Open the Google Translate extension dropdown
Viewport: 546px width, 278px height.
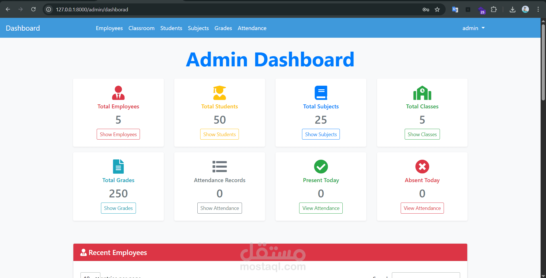coord(455,9)
